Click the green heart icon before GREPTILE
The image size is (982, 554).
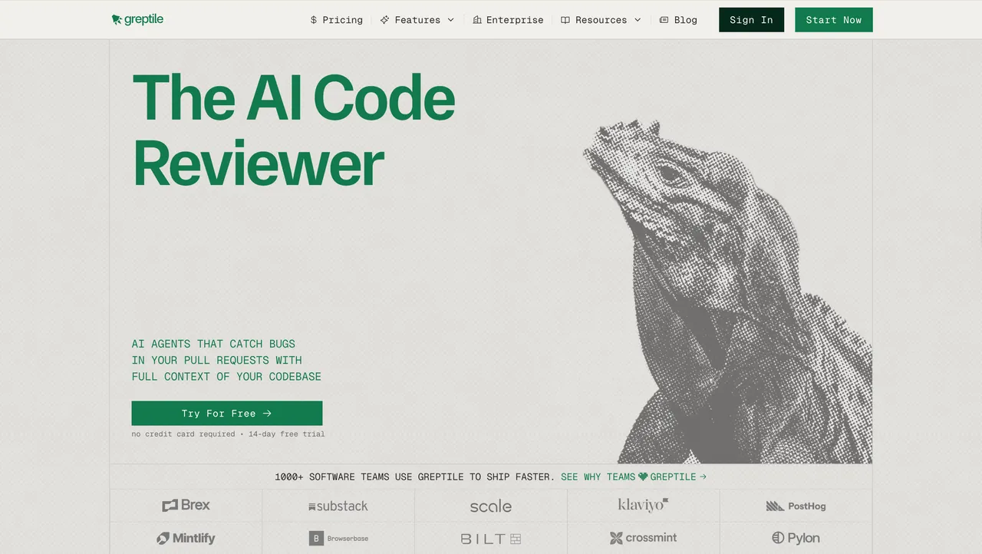point(643,477)
